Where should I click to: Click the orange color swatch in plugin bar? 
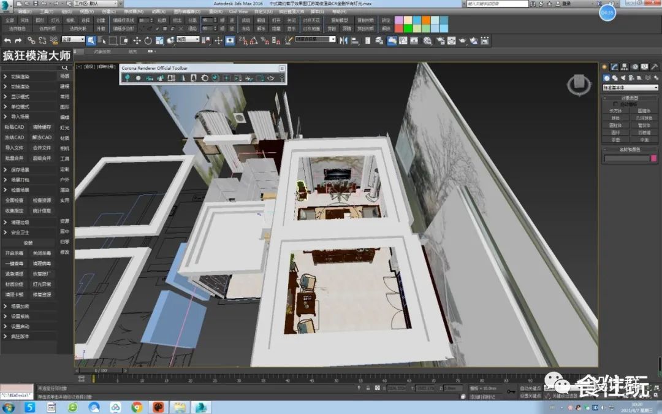(x=425, y=20)
